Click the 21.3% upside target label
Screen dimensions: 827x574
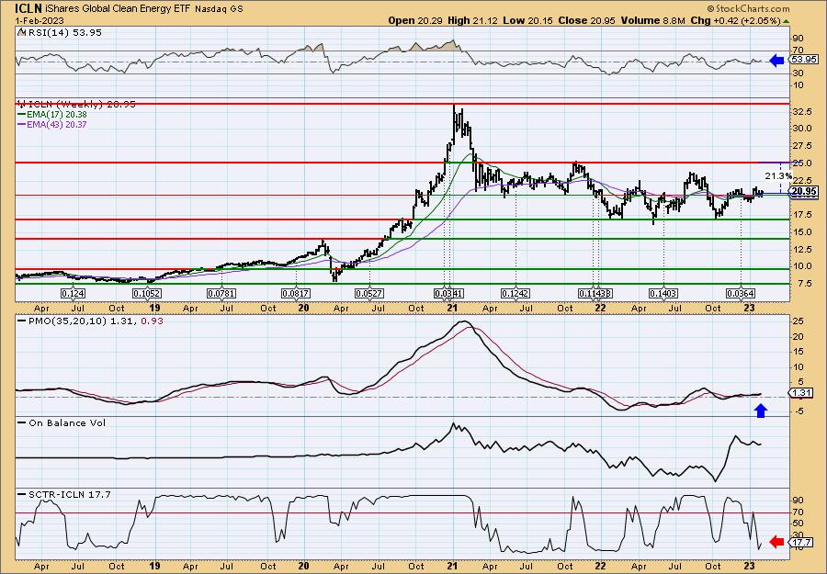click(x=777, y=175)
